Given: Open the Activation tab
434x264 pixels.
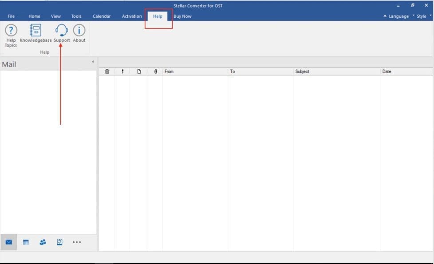Looking at the screenshot, I should [132, 16].
